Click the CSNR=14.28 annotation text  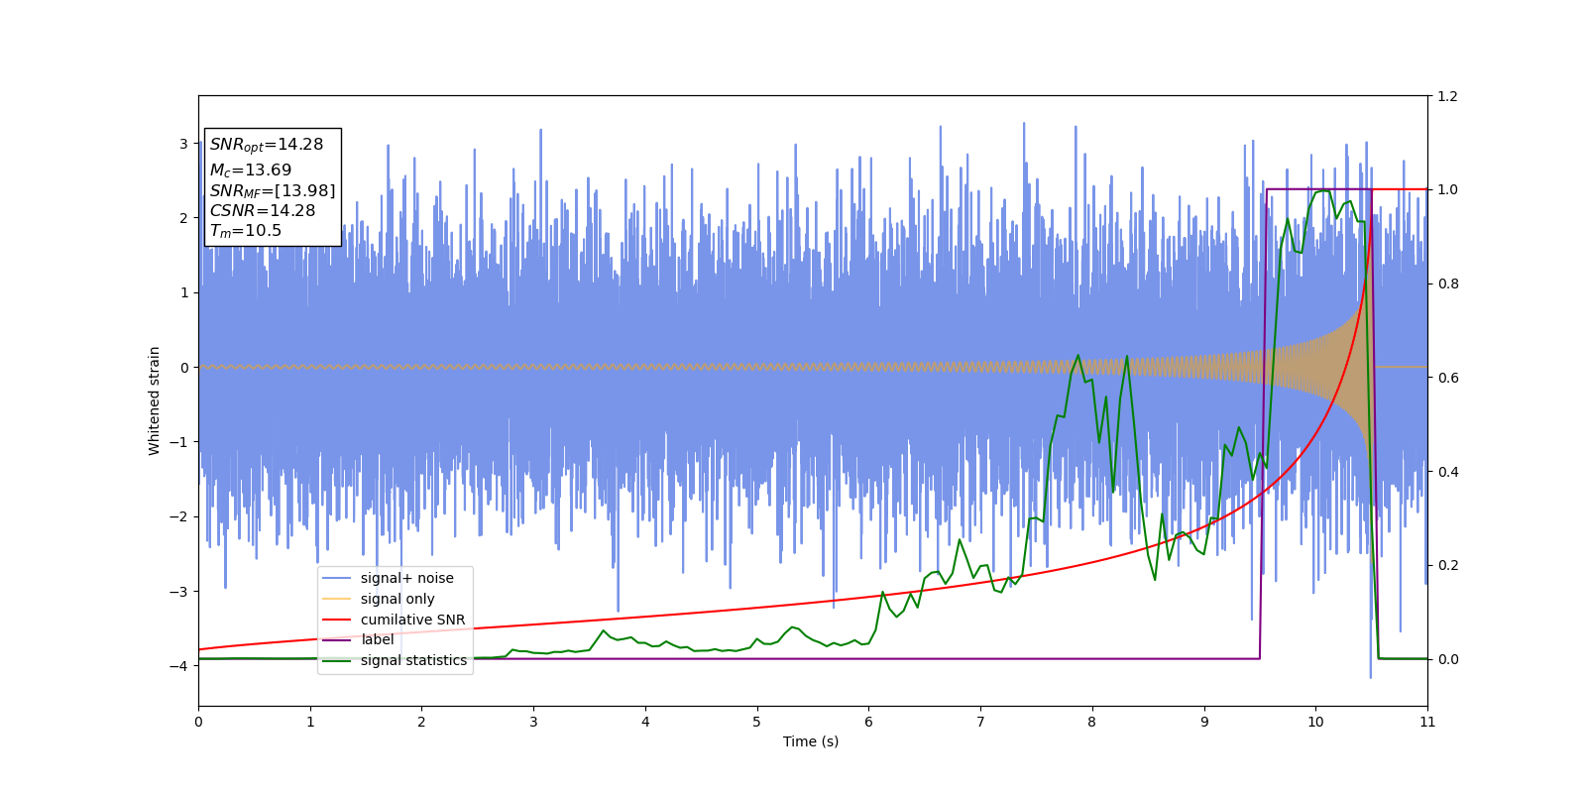coord(263,211)
